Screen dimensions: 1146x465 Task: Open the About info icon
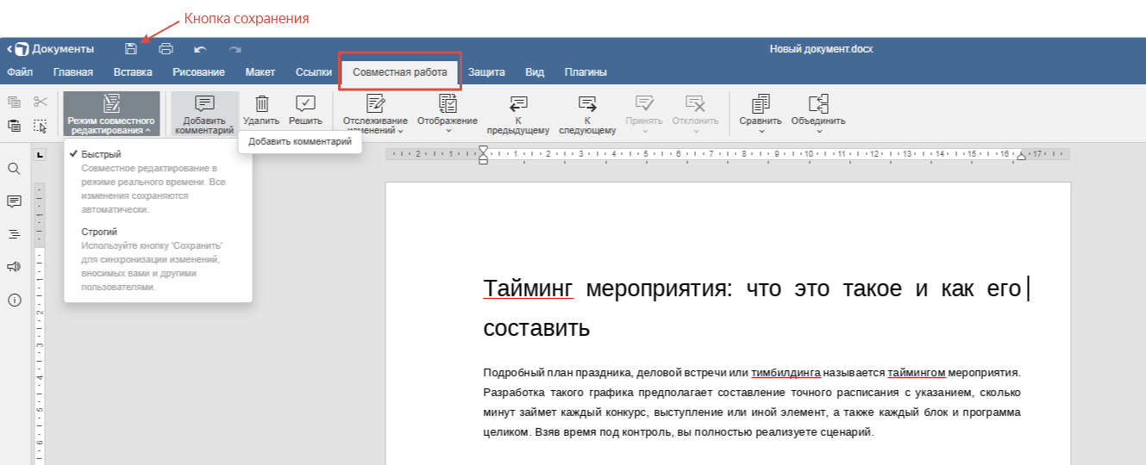point(14,300)
